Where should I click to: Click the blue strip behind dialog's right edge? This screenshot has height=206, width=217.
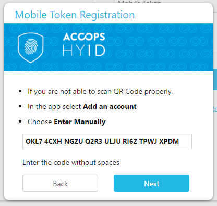(215, 79)
